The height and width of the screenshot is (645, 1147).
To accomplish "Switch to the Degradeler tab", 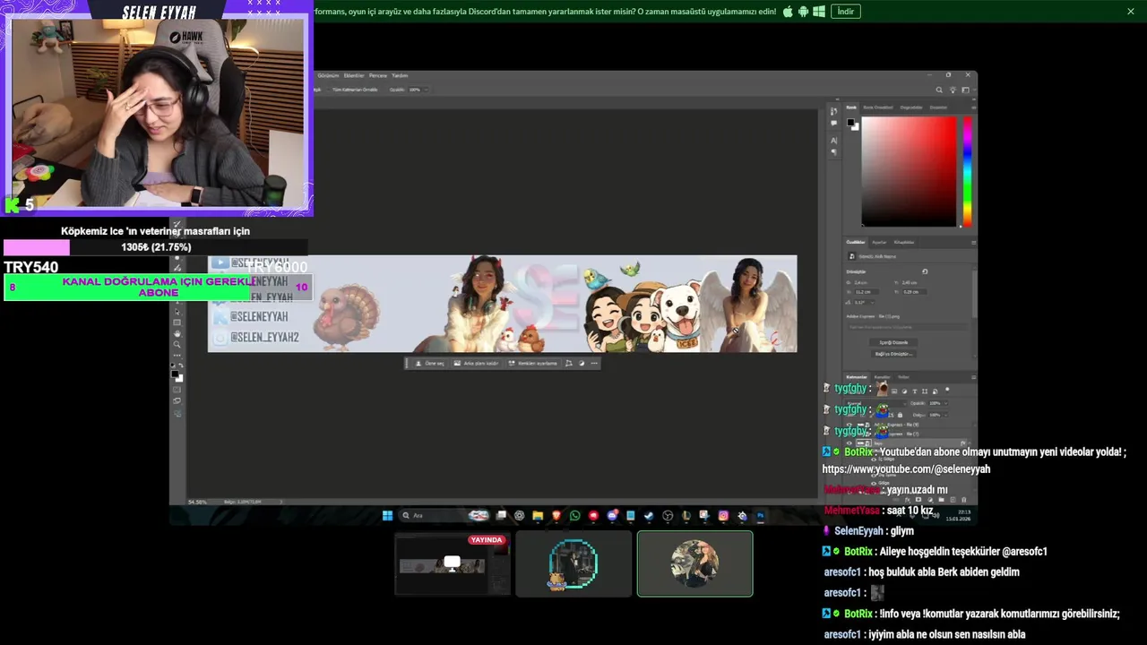I will pyautogui.click(x=911, y=107).
